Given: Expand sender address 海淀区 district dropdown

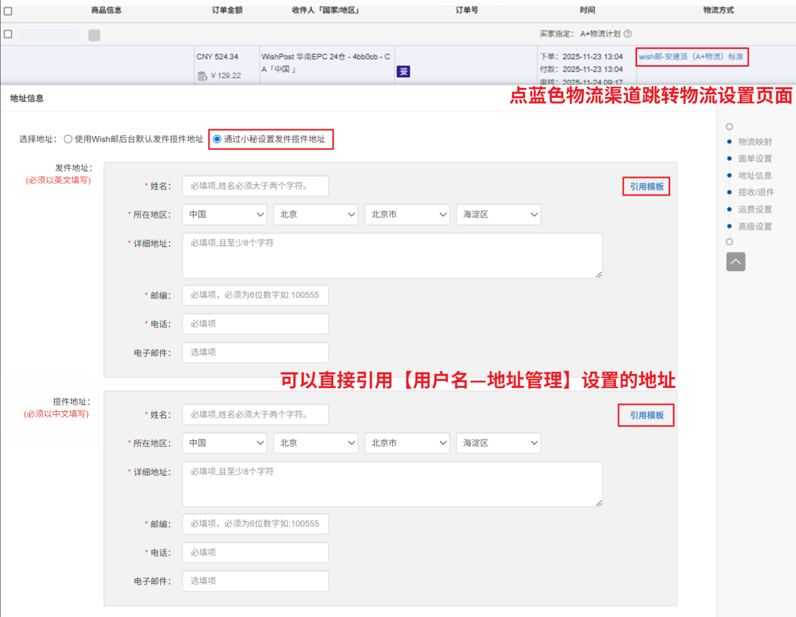Looking at the screenshot, I should tap(498, 215).
